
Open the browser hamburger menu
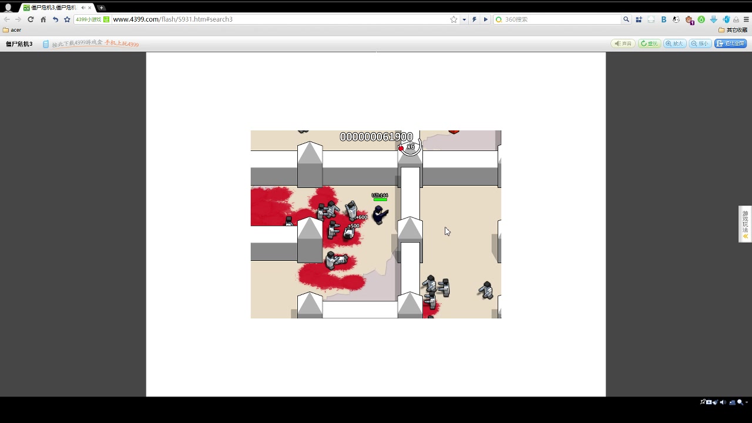tap(746, 19)
